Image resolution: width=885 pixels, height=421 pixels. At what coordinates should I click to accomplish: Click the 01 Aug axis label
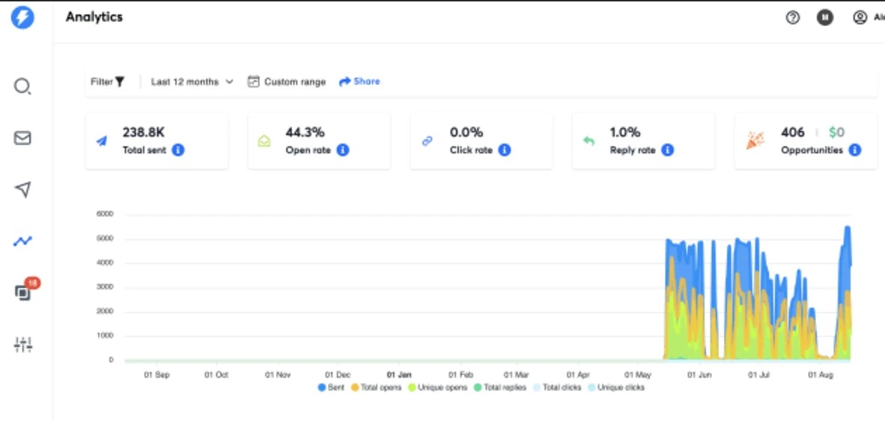[x=820, y=375]
